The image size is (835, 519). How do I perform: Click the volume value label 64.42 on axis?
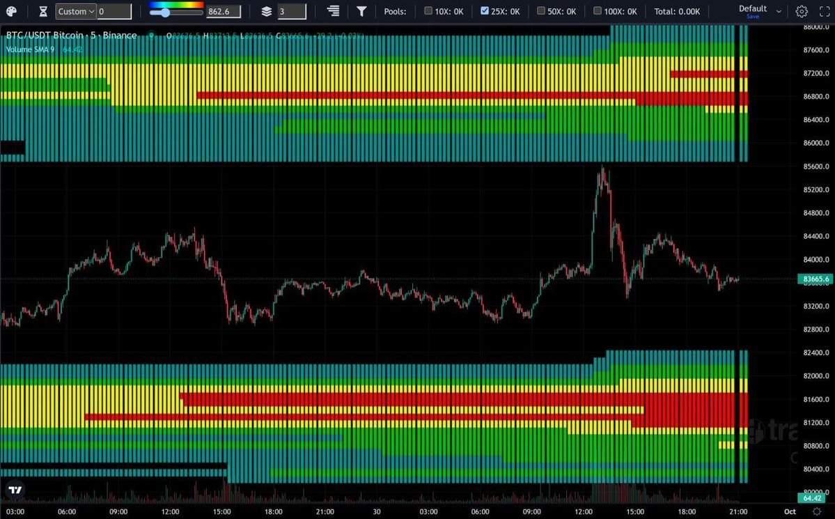click(811, 498)
